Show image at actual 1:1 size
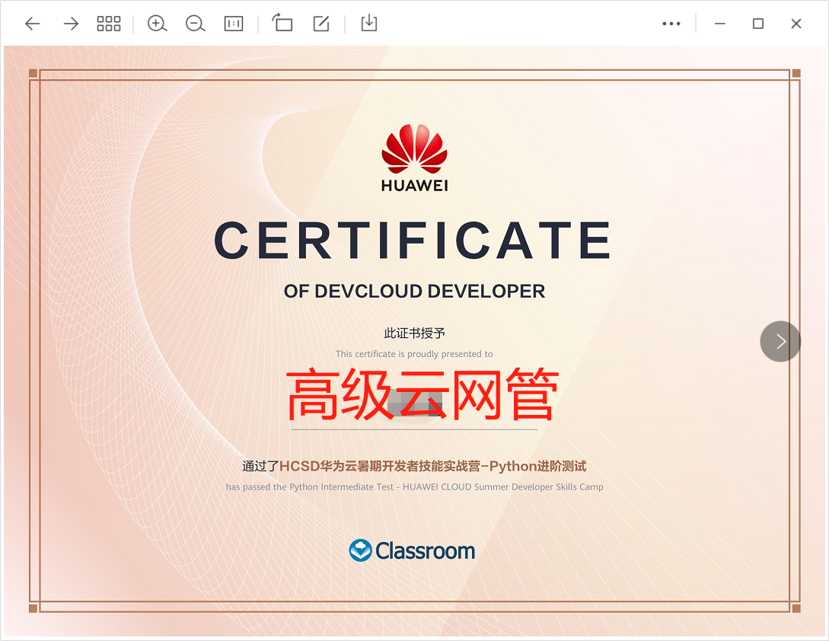Image resolution: width=829 pixels, height=641 pixels. pyautogui.click(x=234, y=24)
